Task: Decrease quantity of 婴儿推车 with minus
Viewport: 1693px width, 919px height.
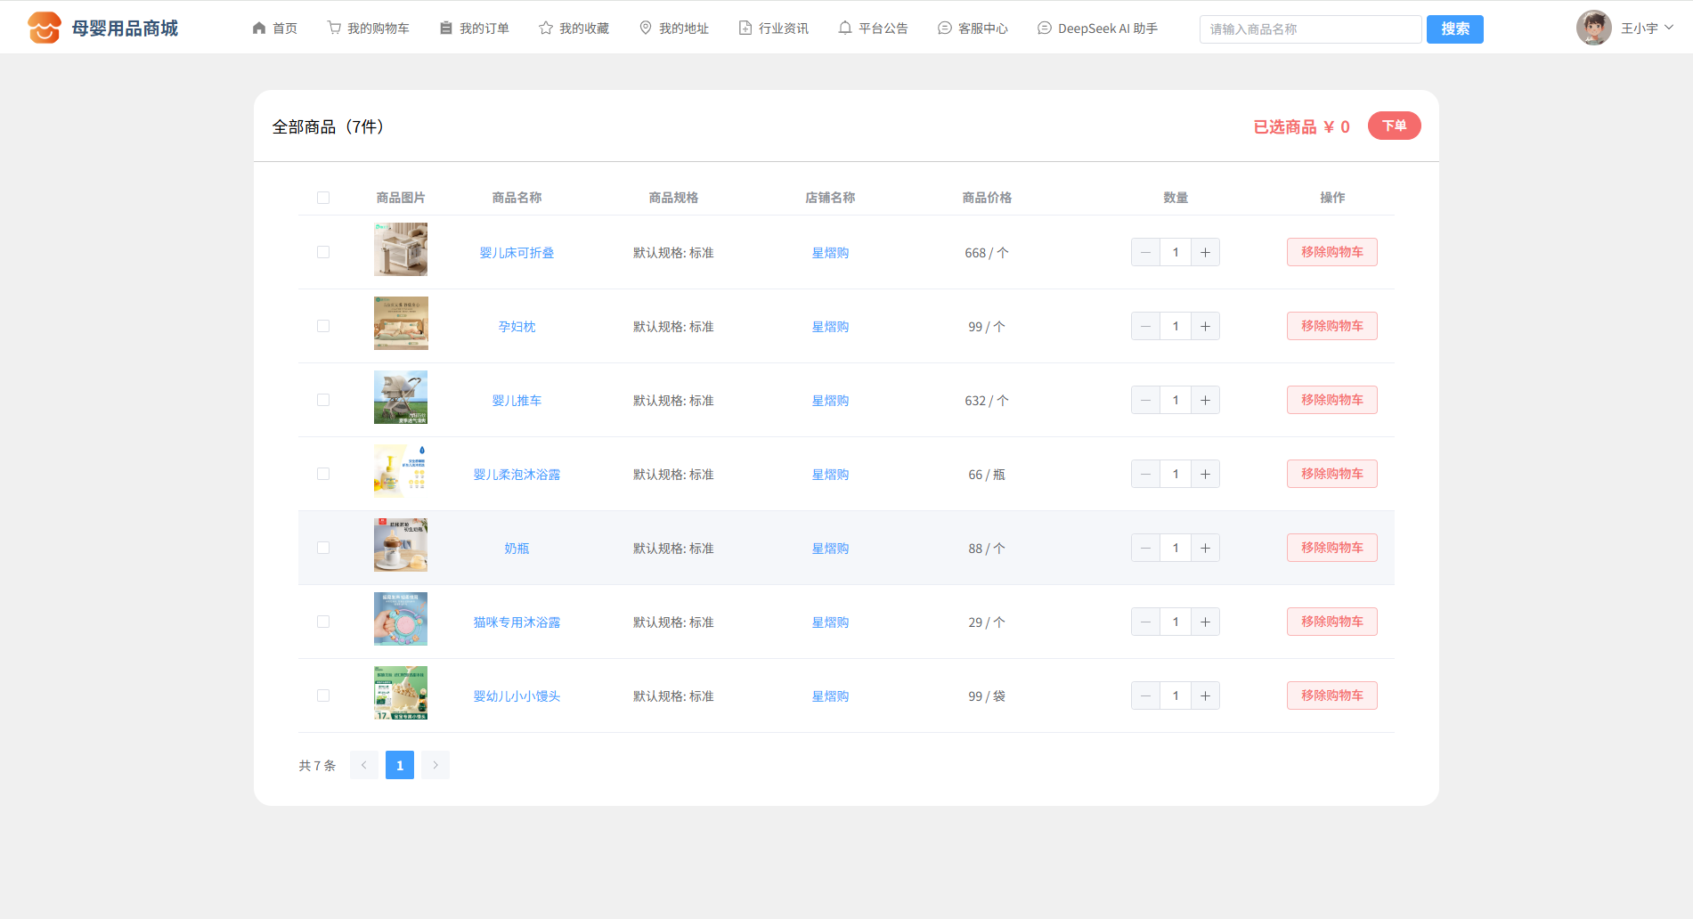Action: [1145, 400]
